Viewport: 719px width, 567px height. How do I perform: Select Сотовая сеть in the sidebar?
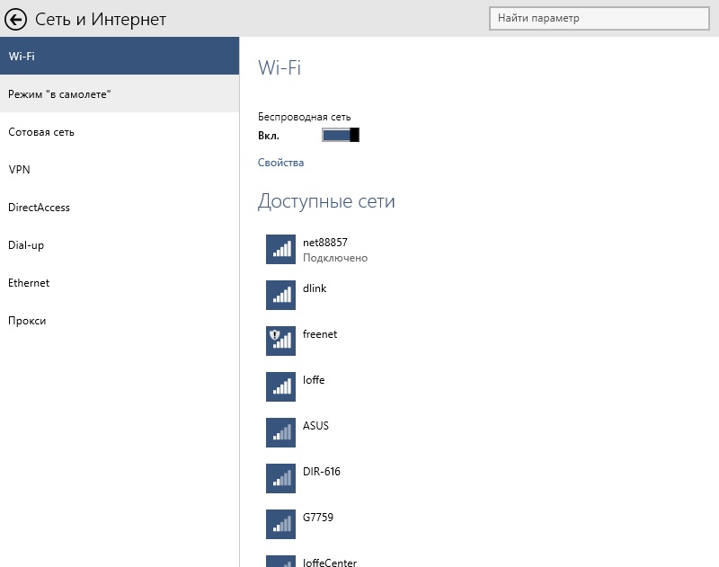click(120, 132)
